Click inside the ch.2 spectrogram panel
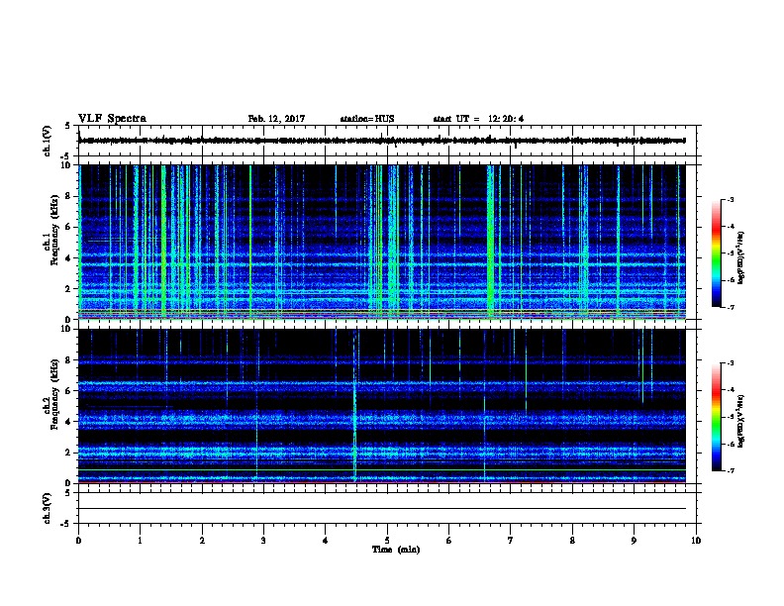The height and width of the screenshot is (606, 784). click(382, 406)
